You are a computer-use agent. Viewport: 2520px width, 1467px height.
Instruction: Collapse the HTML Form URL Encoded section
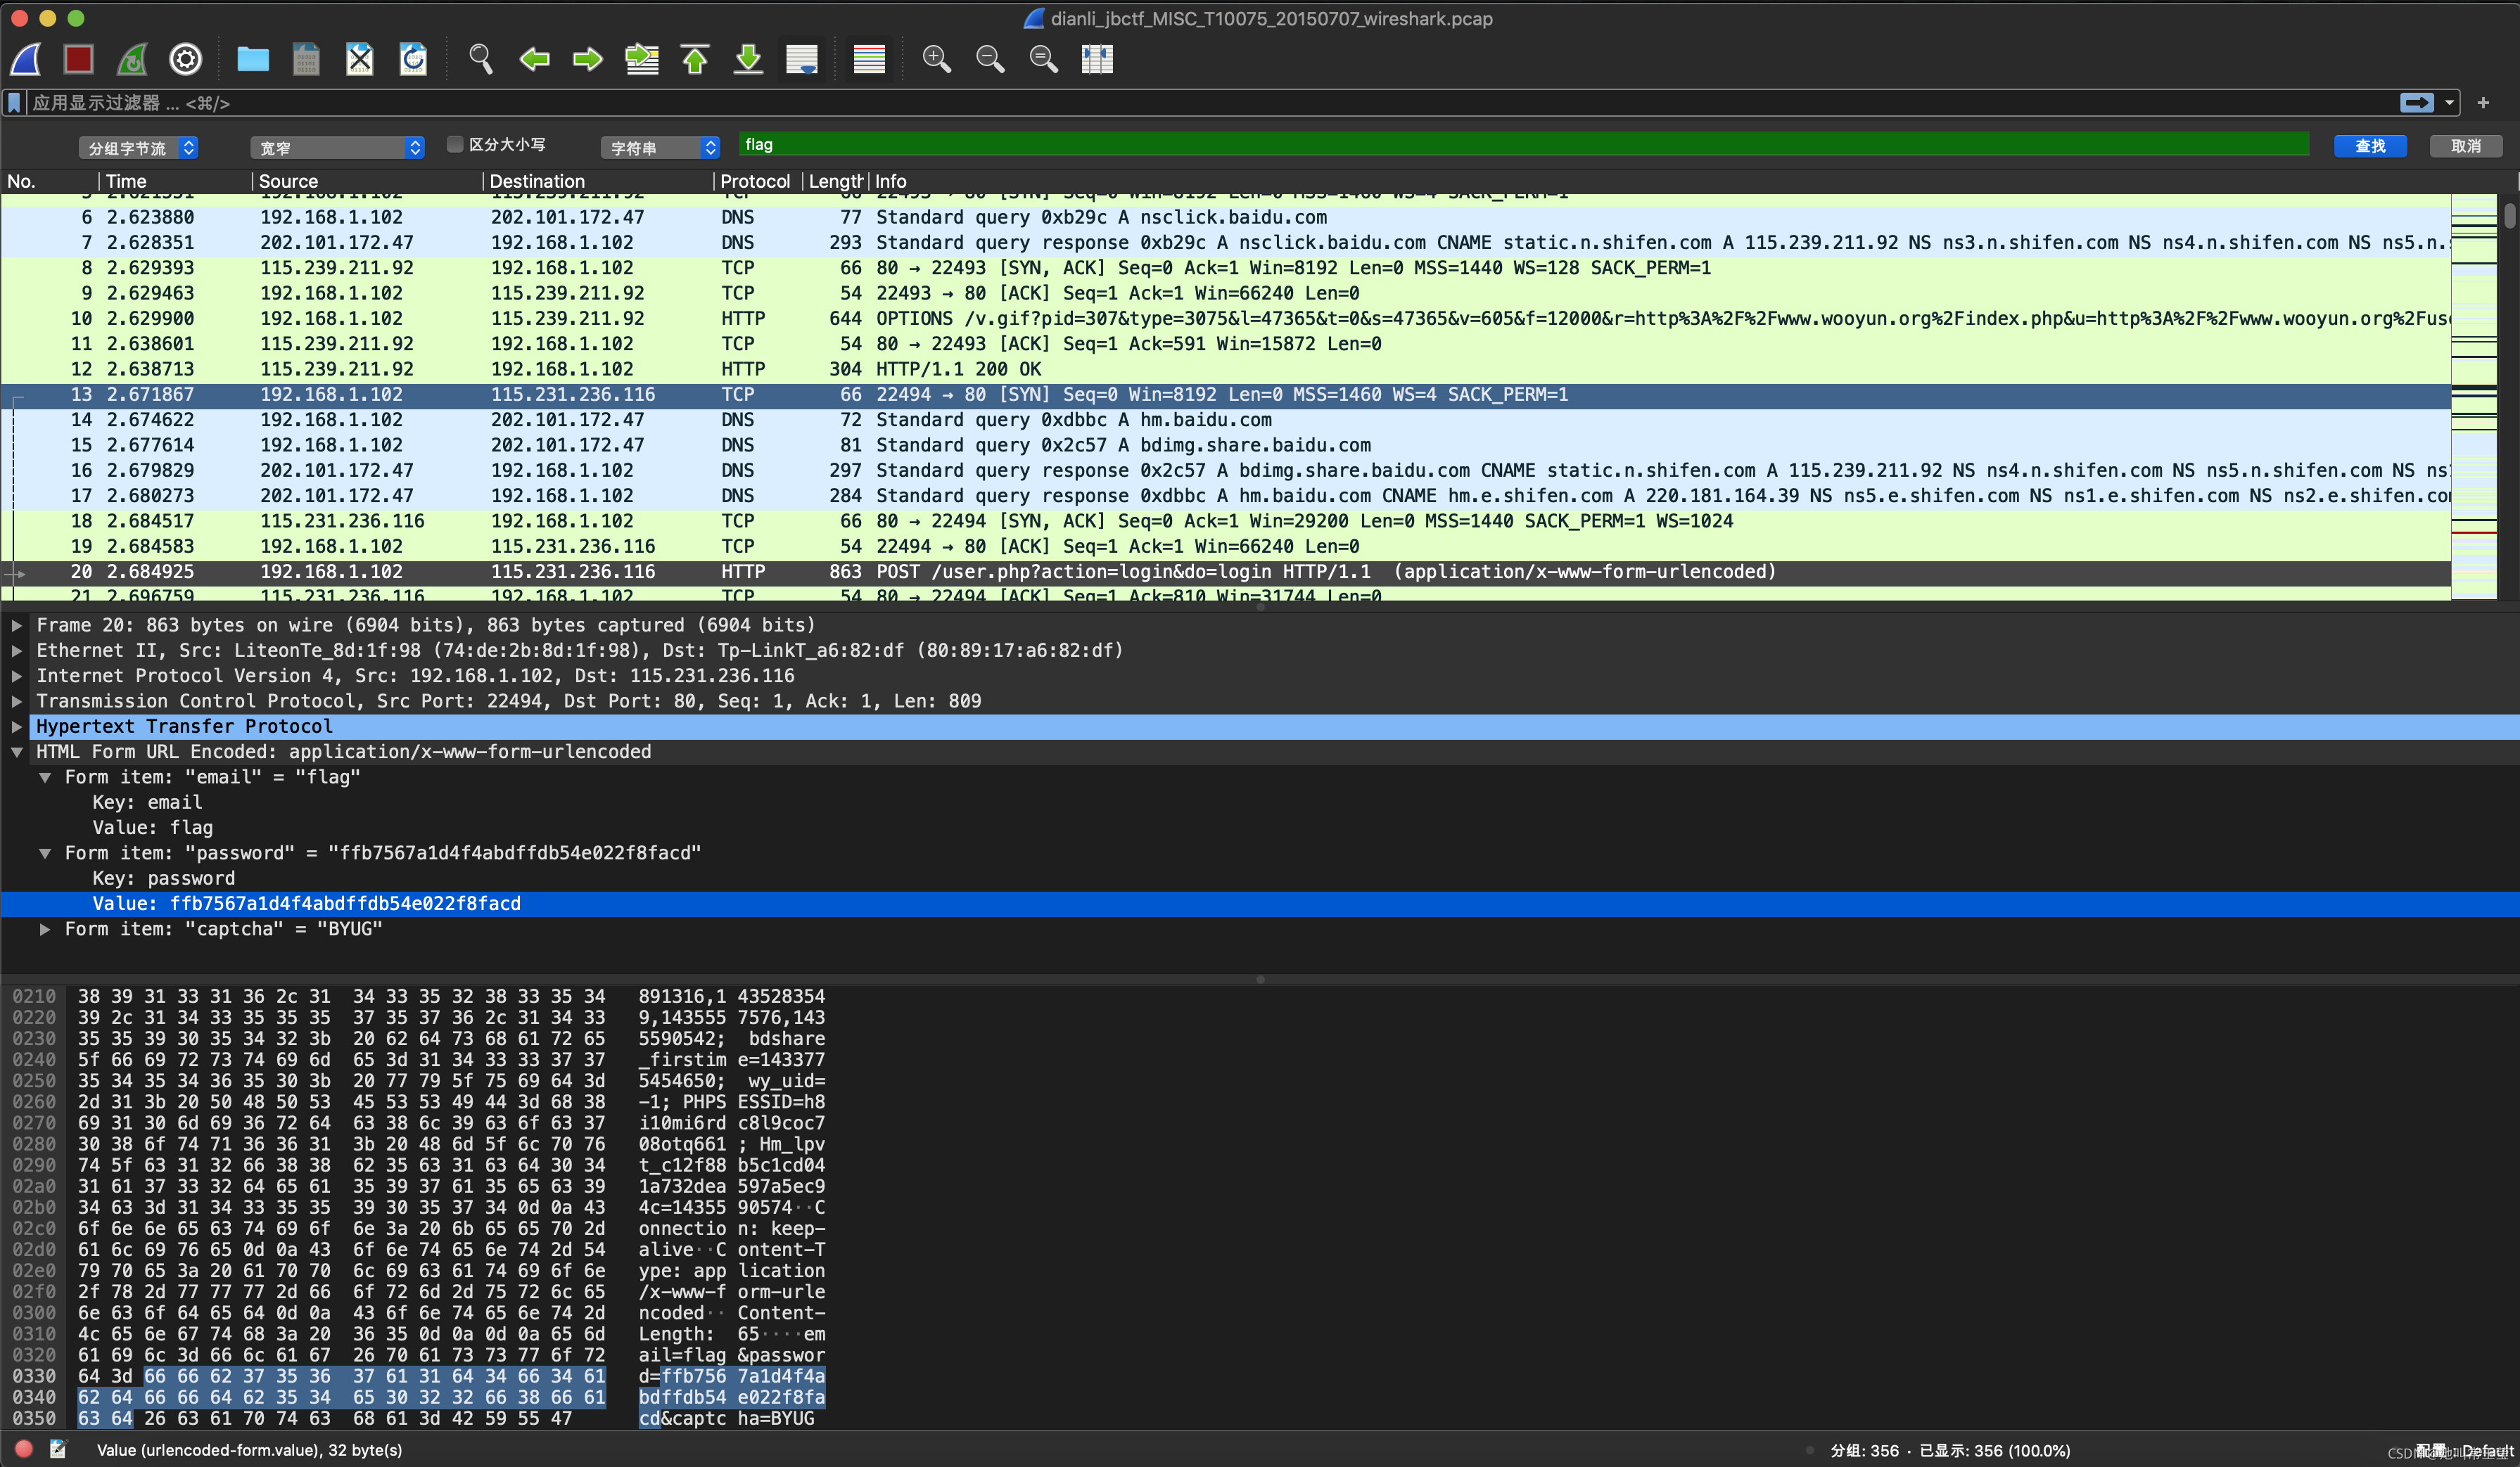pyautogui.click(x=17, y=752)
